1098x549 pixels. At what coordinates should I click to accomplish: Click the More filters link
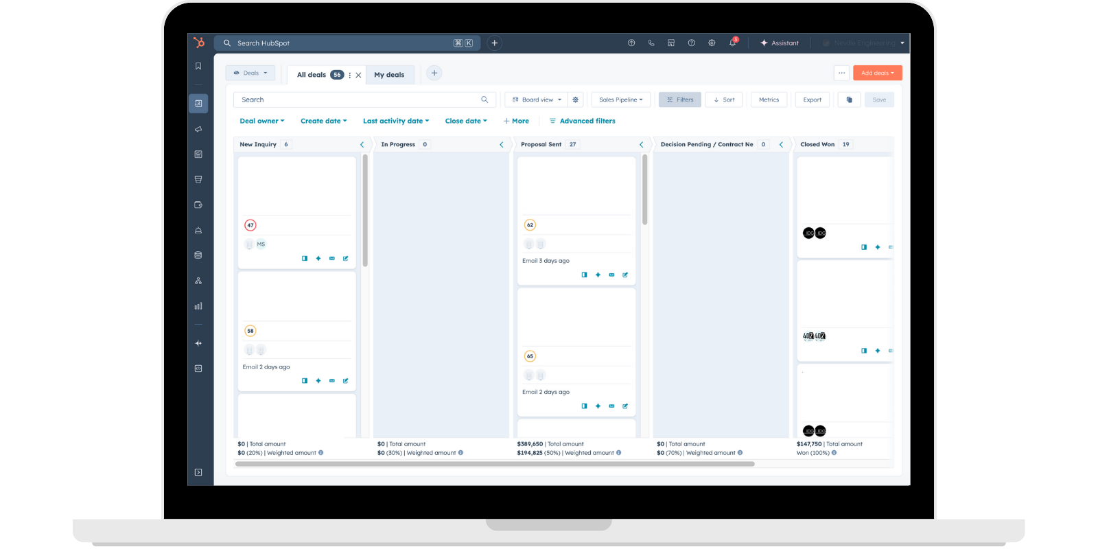(516, 121)
